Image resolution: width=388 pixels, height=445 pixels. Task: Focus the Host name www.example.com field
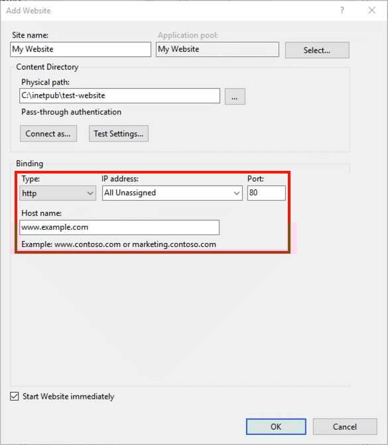119,227
